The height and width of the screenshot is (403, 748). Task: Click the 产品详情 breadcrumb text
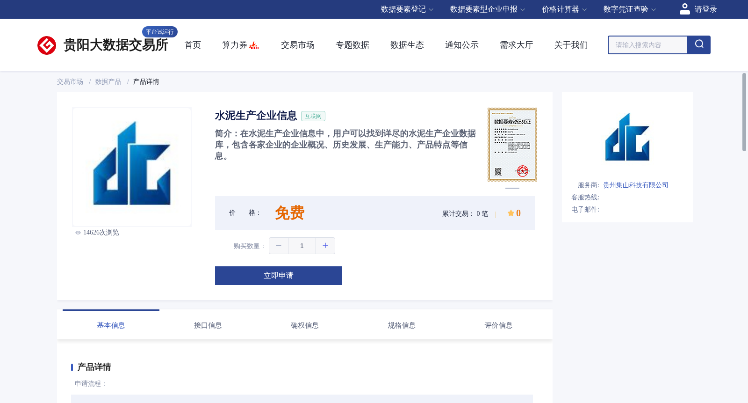(x=146, y=82)
